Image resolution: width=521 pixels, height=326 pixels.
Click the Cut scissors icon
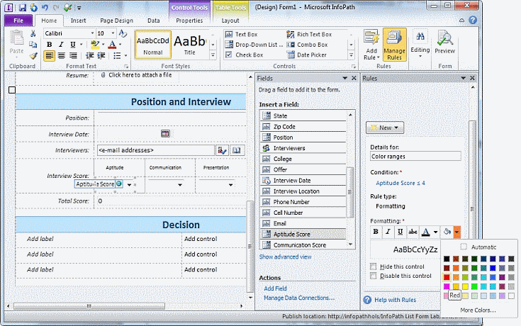click(x=33, y=33)
